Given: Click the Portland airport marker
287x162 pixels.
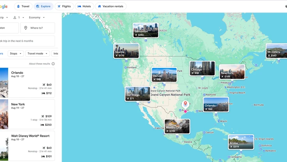Looking at the screenshot, I should coord(126,68).
